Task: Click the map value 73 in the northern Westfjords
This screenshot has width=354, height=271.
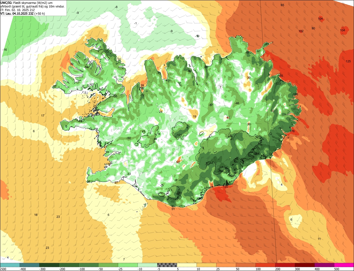Action: (x=107, y=52)
